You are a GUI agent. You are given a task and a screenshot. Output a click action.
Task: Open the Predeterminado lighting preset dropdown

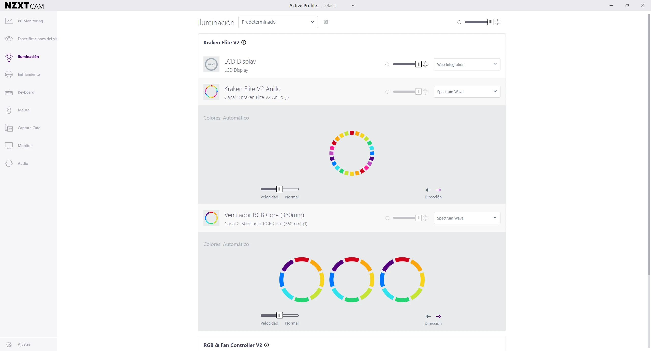[x=278, y=22]
